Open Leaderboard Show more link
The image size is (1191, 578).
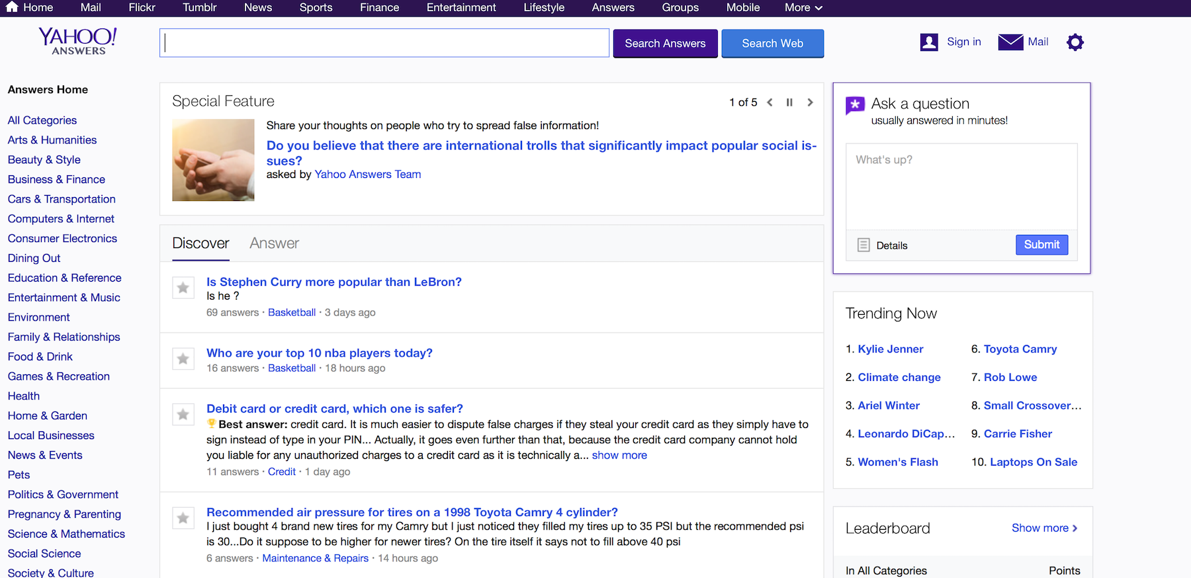1044,528
